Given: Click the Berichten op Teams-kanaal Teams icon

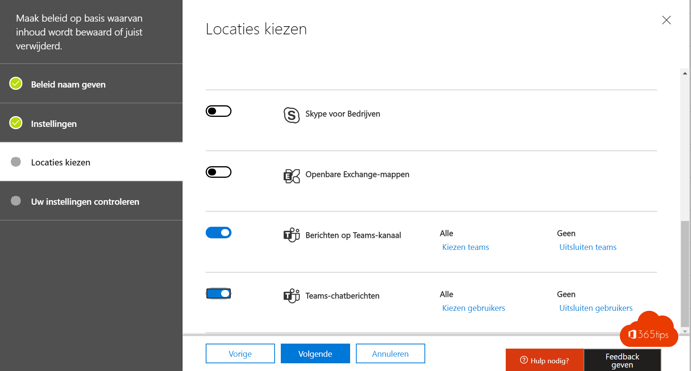Looking at the screenshot, I should pyautogui.click(x=292, y=235).
